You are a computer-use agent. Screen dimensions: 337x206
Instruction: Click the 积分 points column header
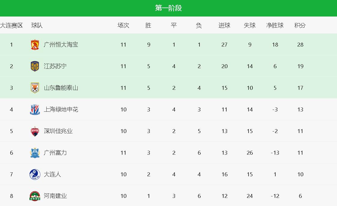tap(300, 26)
